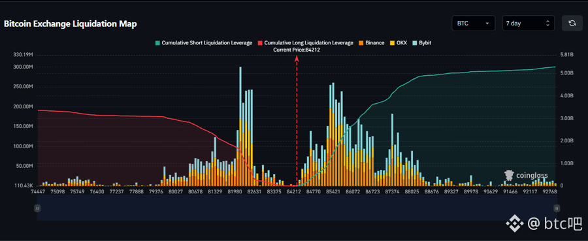Click the left range slider handle

[x=37, y=208]
